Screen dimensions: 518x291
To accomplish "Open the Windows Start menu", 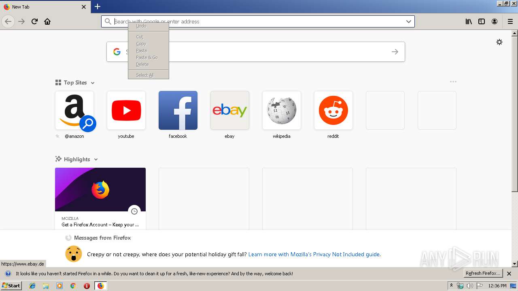I will 11,286.
